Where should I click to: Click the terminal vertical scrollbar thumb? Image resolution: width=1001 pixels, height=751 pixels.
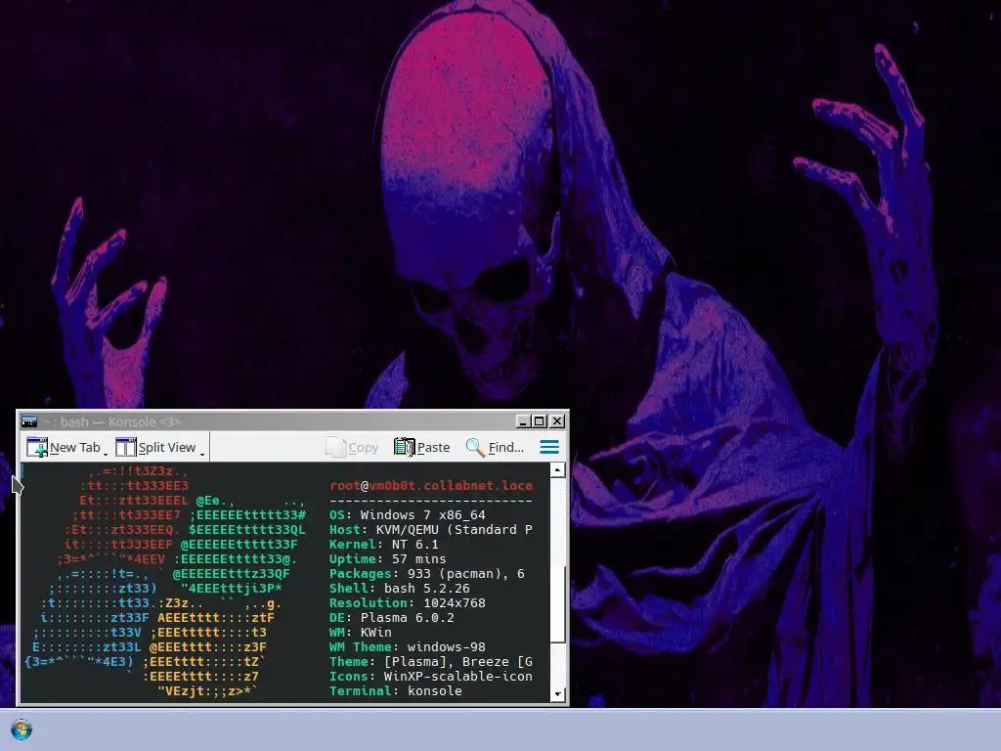[x=557, y=604]
